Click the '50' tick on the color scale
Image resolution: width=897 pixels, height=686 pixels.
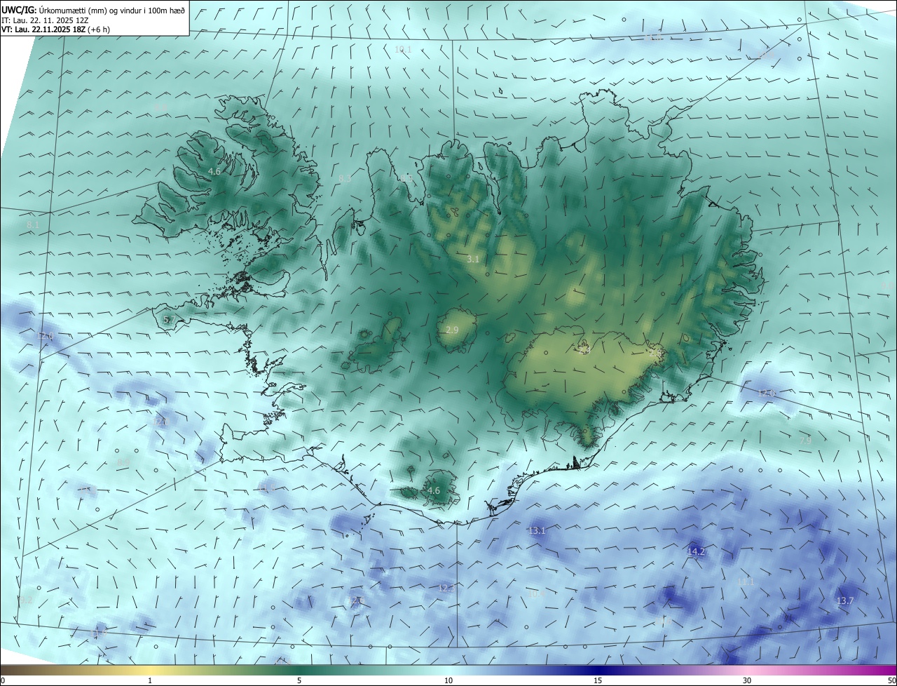pos(891,680)
